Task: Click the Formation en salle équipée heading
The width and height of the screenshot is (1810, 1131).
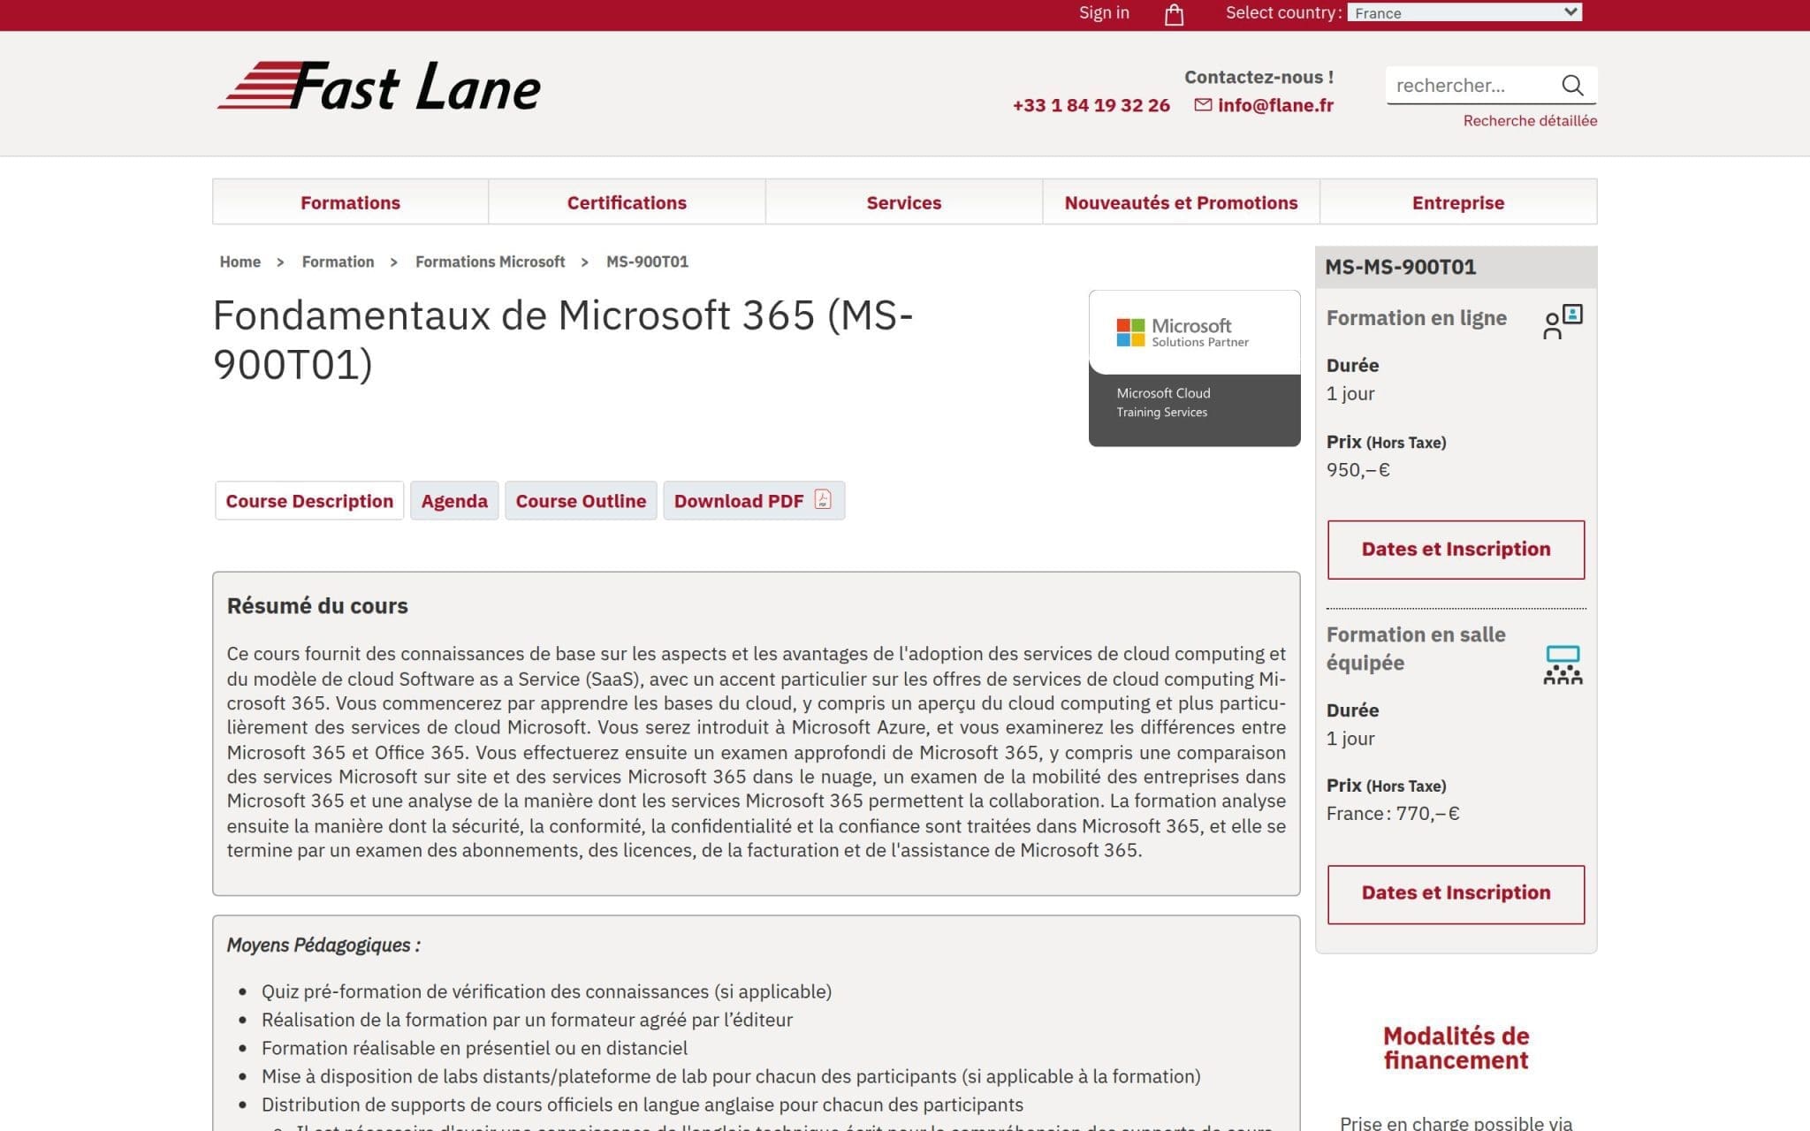Action: [x=1416, y=649]
